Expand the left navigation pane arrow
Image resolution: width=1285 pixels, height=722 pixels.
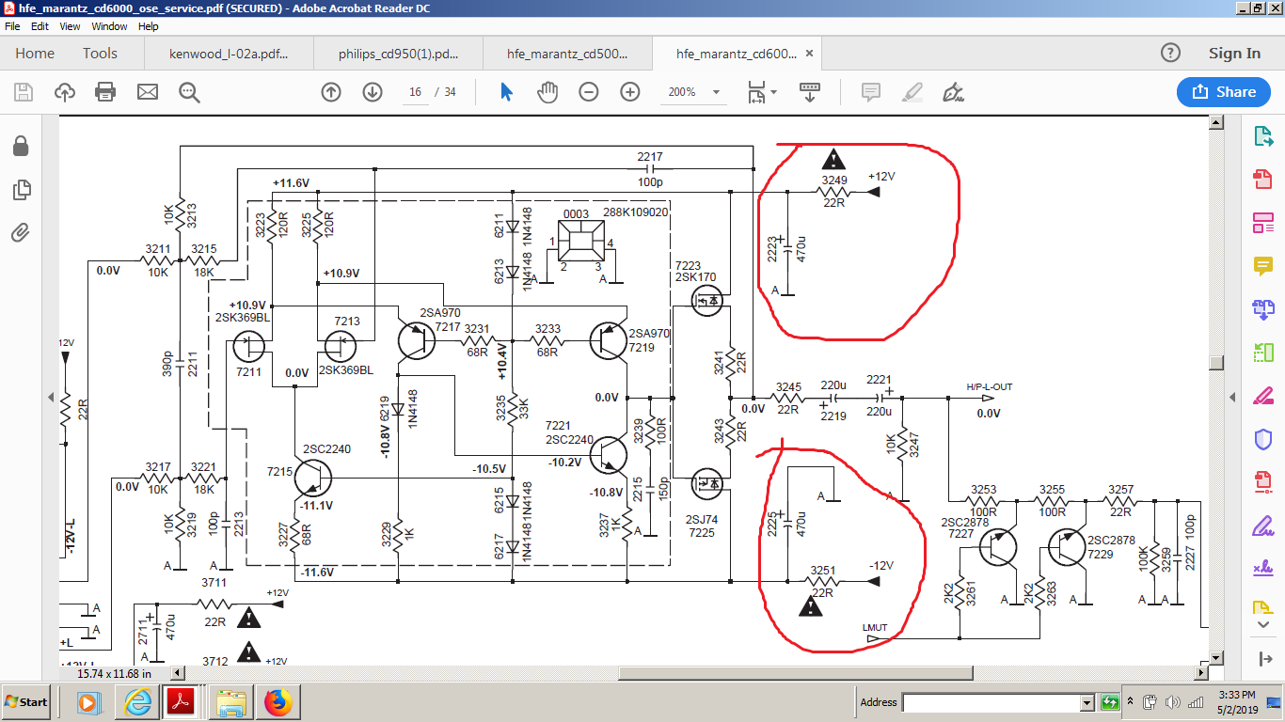click(x=52, y=398)
